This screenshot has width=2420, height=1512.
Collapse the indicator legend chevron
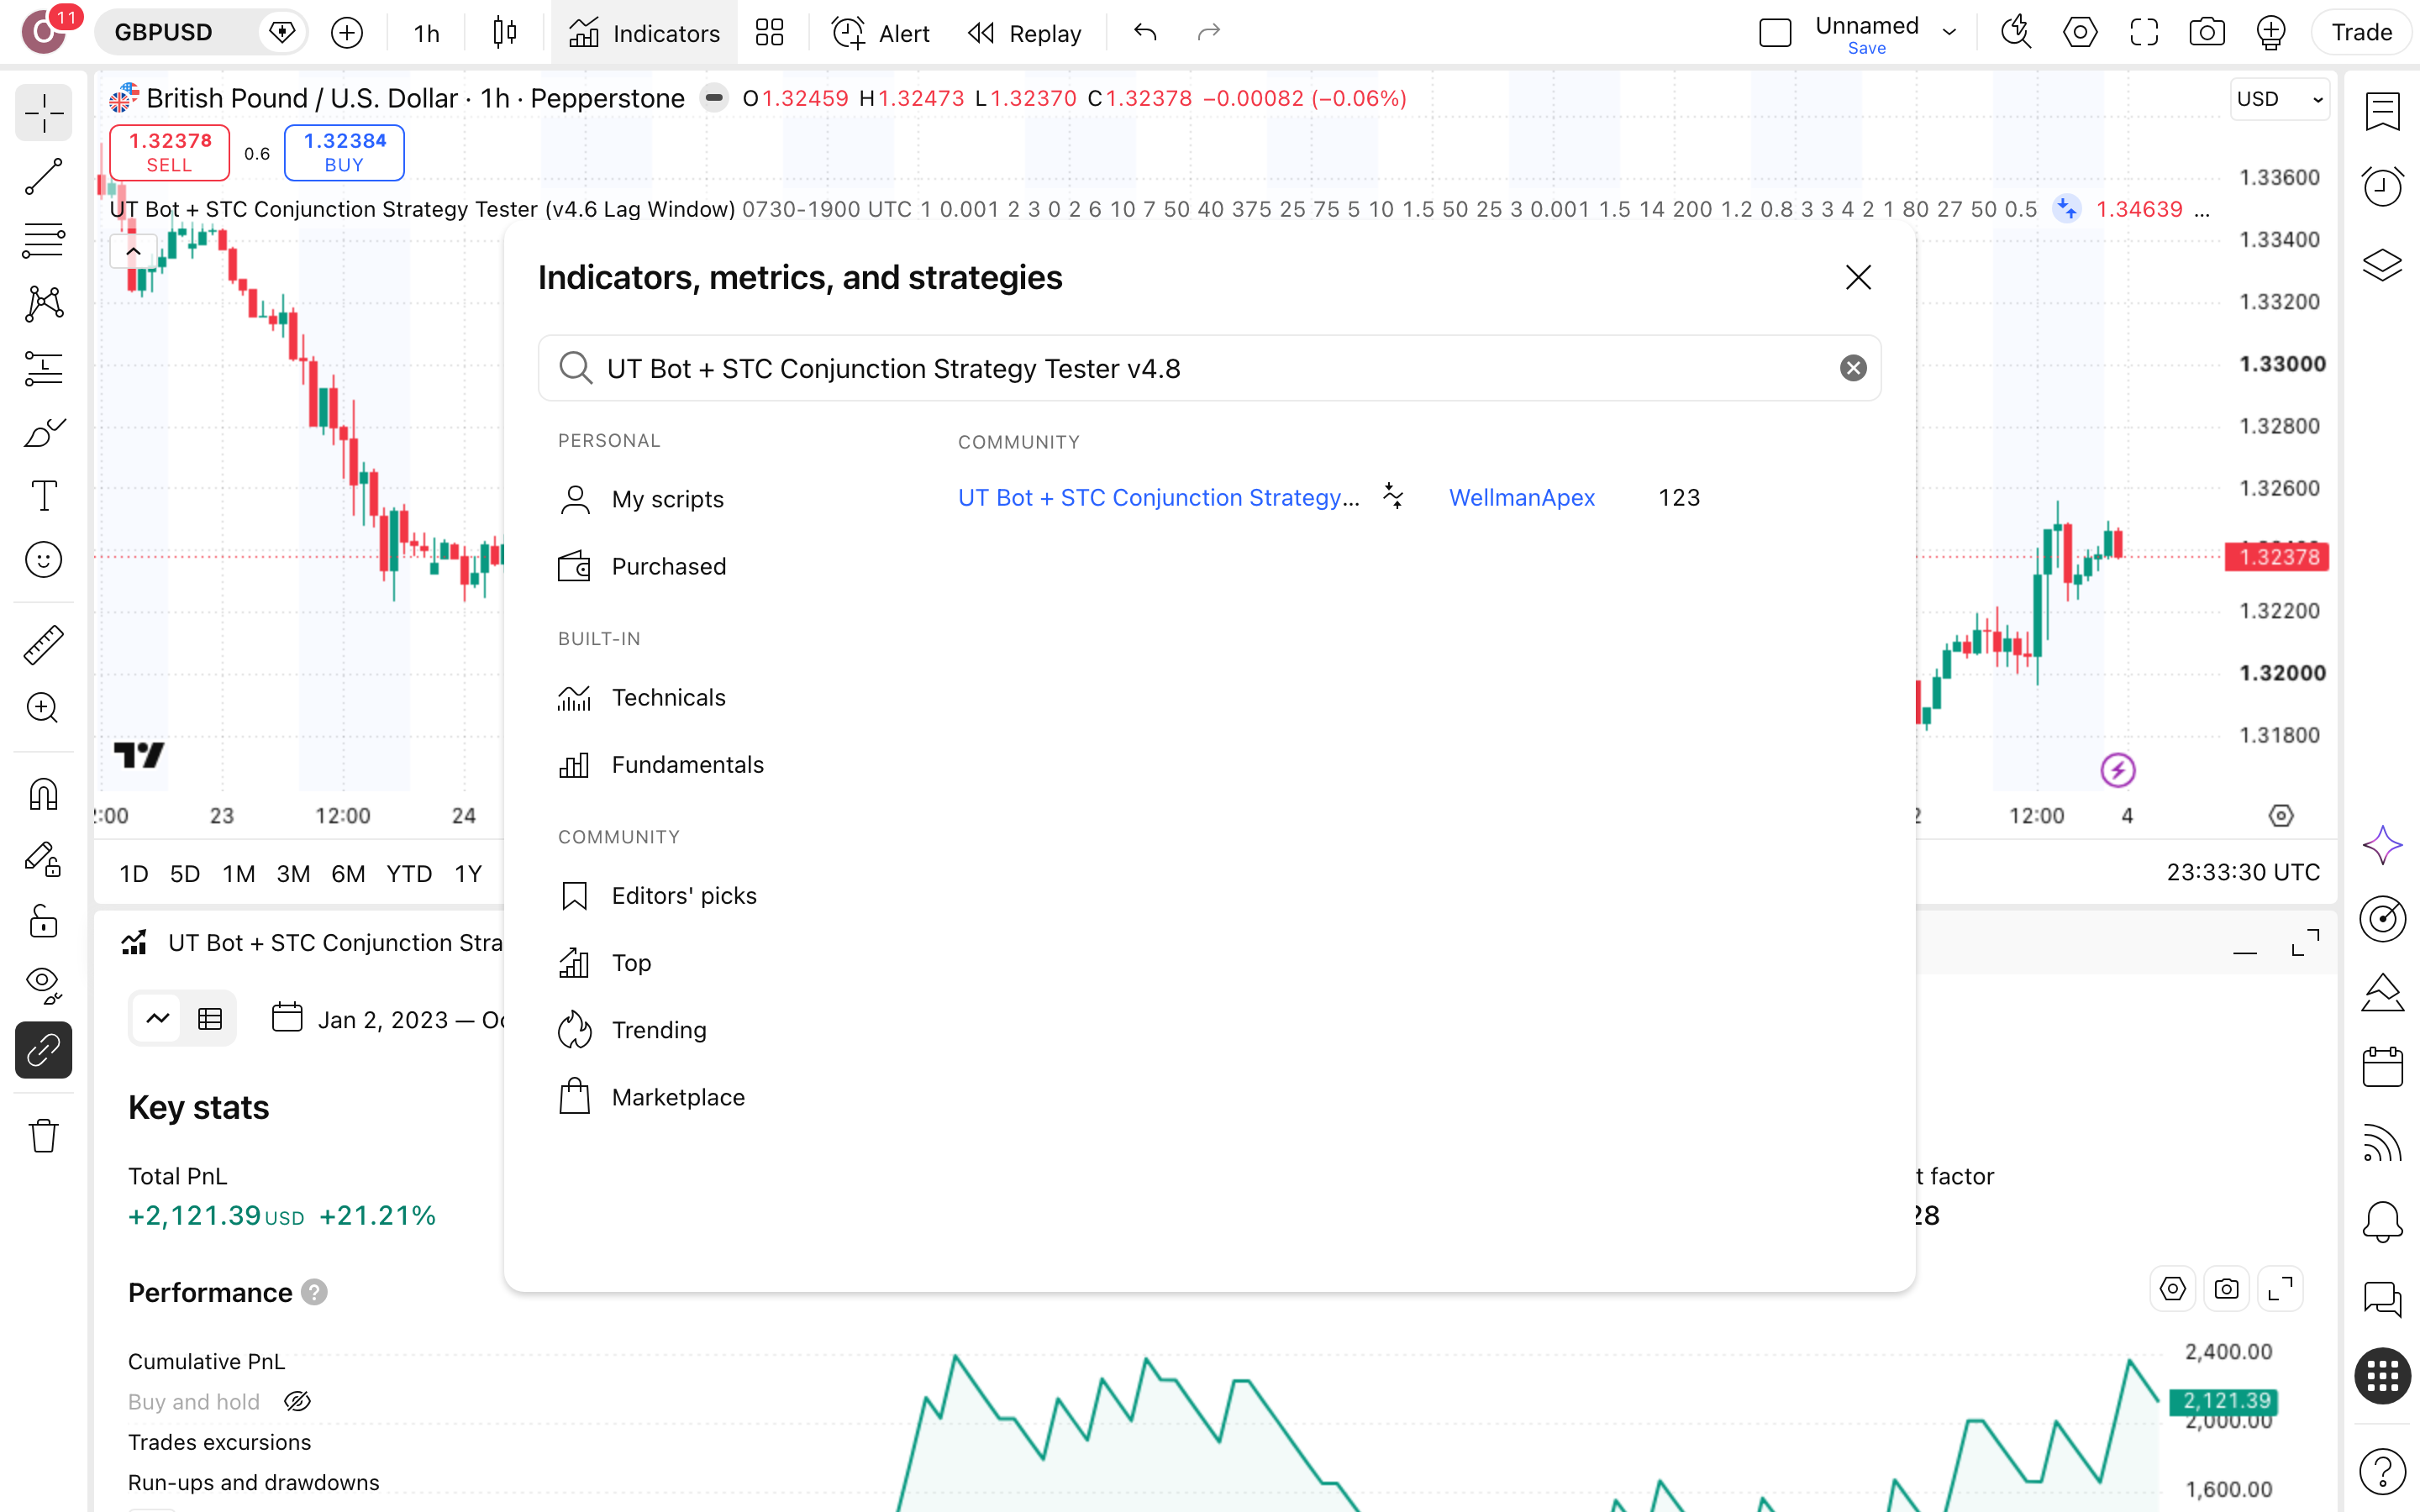point(133,252)
